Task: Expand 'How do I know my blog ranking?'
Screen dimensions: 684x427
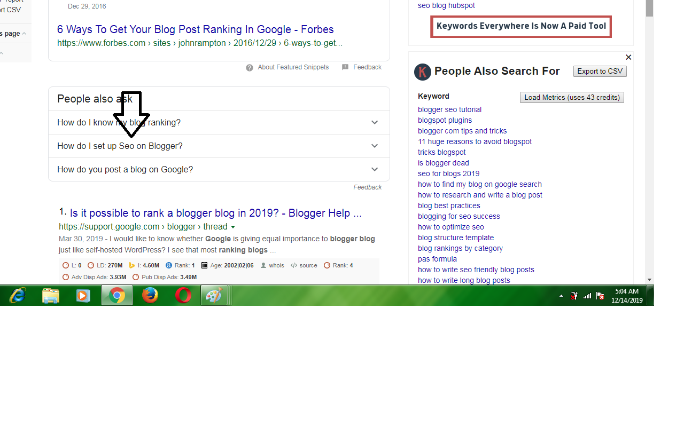Action: point(219,122)
